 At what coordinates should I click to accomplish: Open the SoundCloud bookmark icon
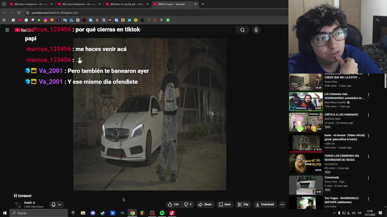(x=52, y=20)
